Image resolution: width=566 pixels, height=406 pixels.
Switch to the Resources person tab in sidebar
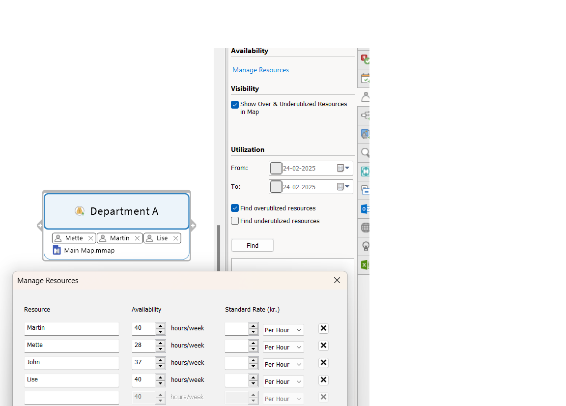coord(364,97)
